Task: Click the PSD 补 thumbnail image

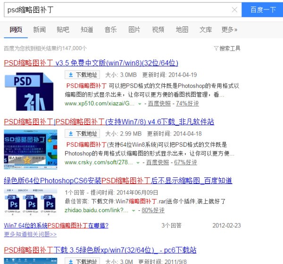Action: (x=29, y=91)
